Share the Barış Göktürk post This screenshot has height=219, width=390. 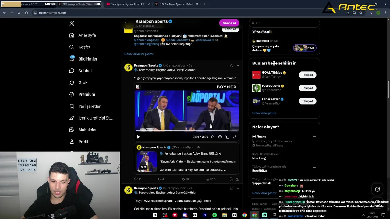237,179
